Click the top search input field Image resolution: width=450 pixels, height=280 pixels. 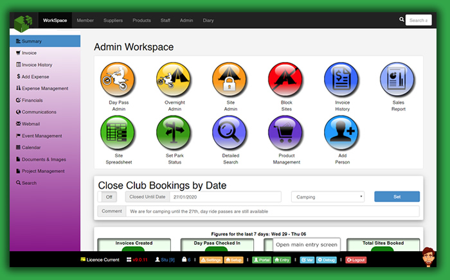coord(419,20)
